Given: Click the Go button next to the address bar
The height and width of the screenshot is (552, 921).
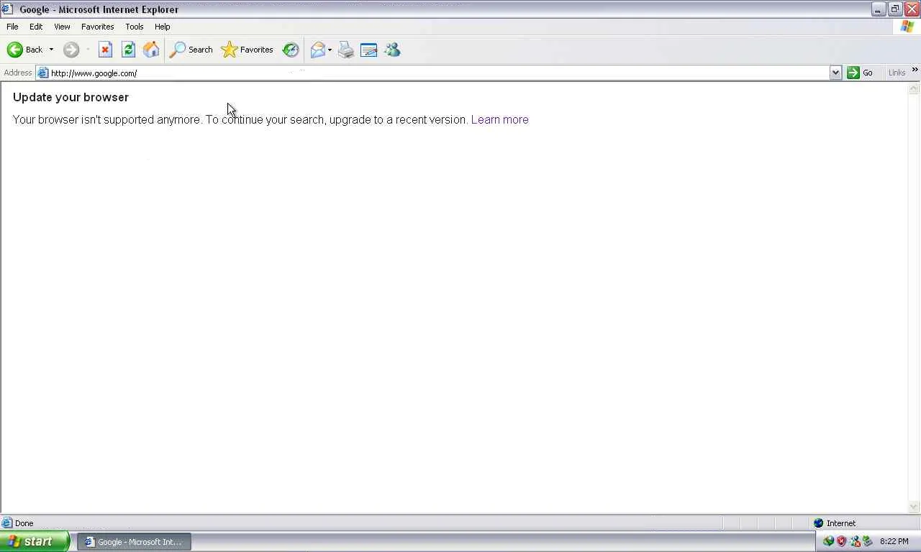Looking at the screenshot, I should 861,73.
